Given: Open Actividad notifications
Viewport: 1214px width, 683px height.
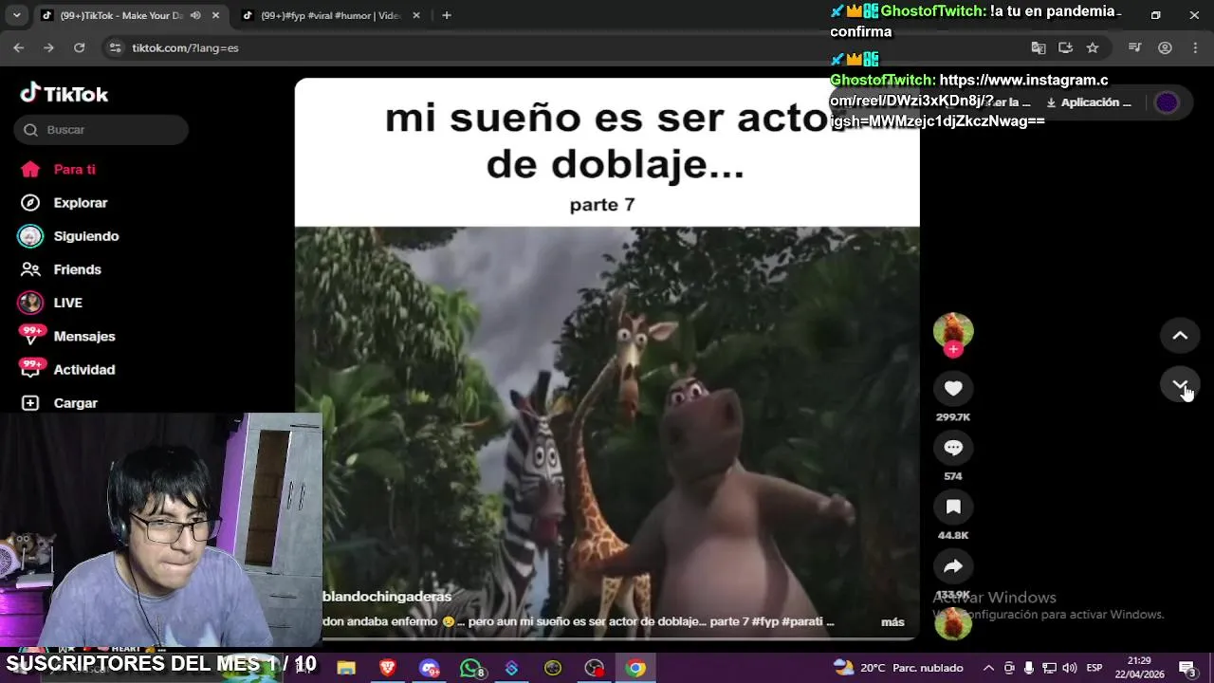Looking at the screenshot, I should point(83,370).
